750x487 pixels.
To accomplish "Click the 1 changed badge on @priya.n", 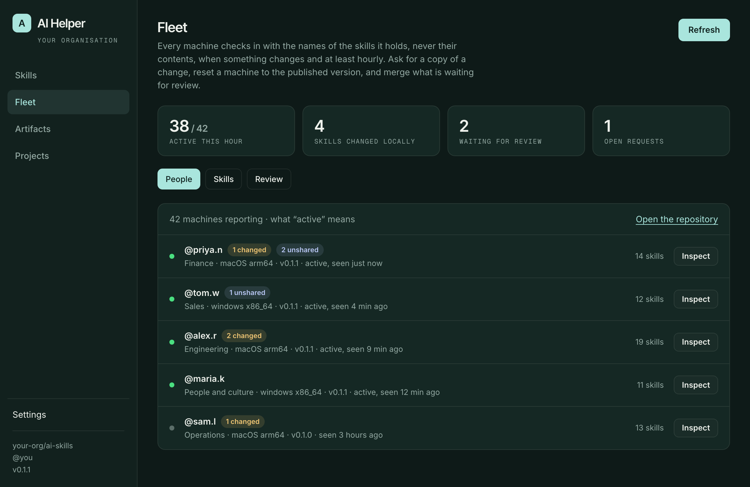I will (249, 250).
